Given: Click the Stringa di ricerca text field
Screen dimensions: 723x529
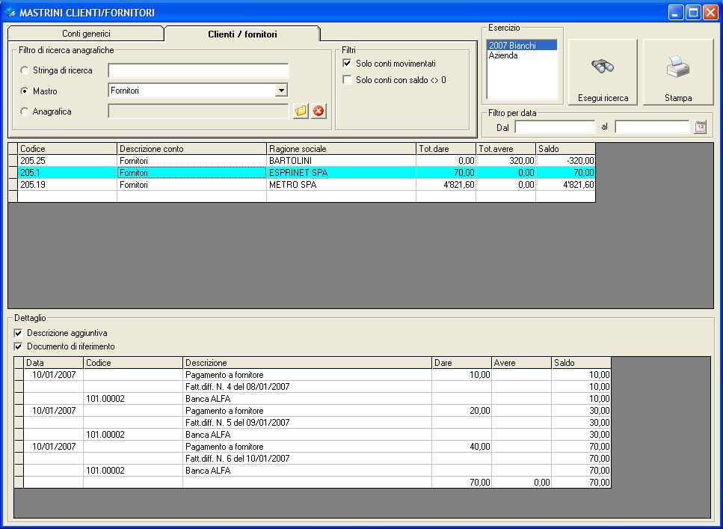Looking at the screenshot, I should pyautogui.click(x=198, y=70).
